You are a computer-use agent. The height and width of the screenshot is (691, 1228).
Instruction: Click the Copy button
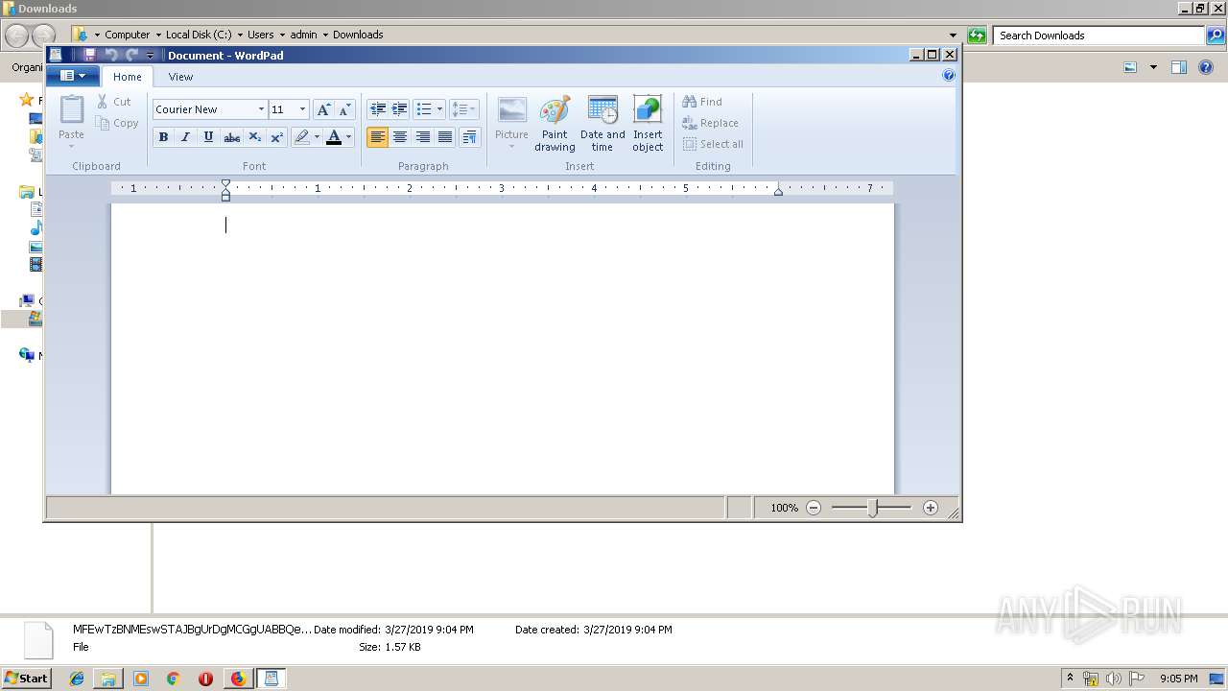pyautogui.click(x=117, y=123)
